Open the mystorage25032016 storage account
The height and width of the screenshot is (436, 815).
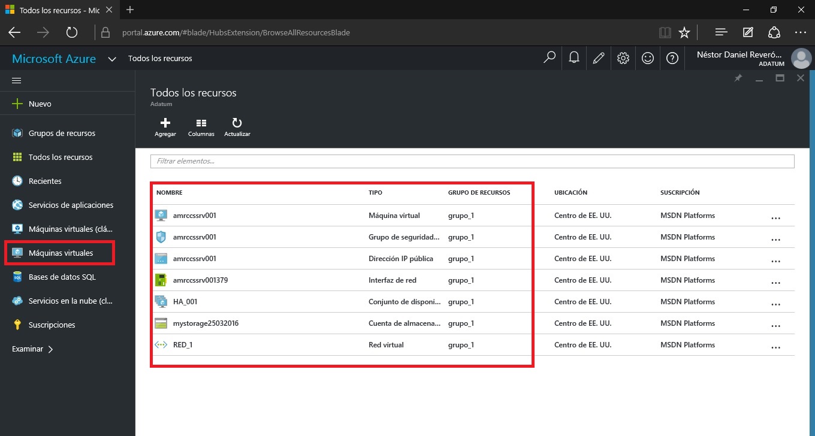click(x=206, y=323)
